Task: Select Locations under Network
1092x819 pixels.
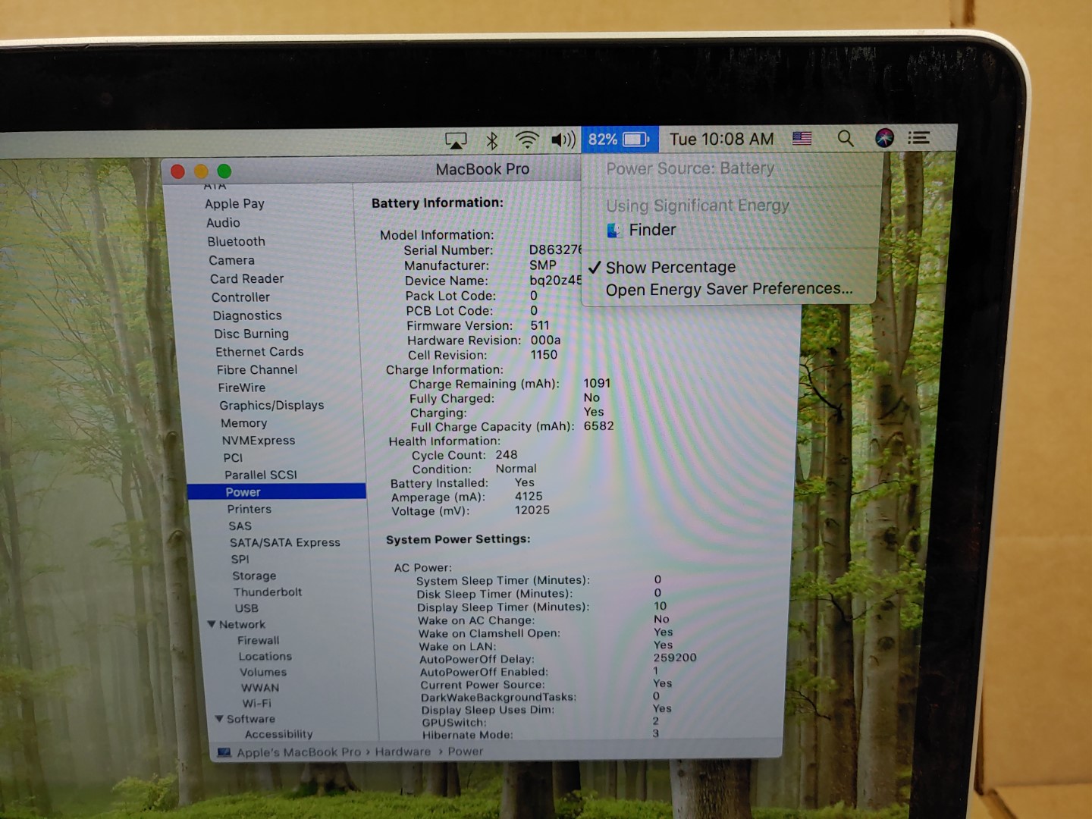Action: pos(265,657)
